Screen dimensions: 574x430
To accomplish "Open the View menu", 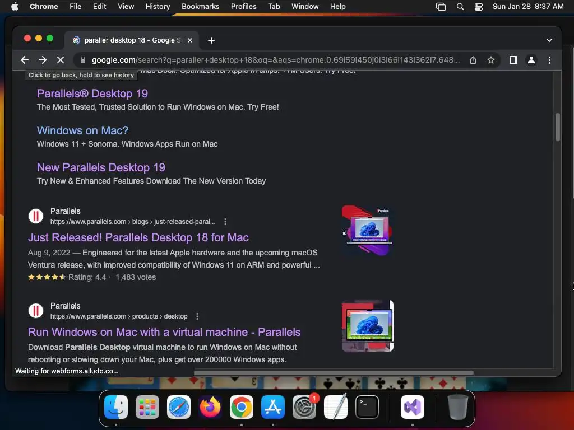I will tap(126, 7).
